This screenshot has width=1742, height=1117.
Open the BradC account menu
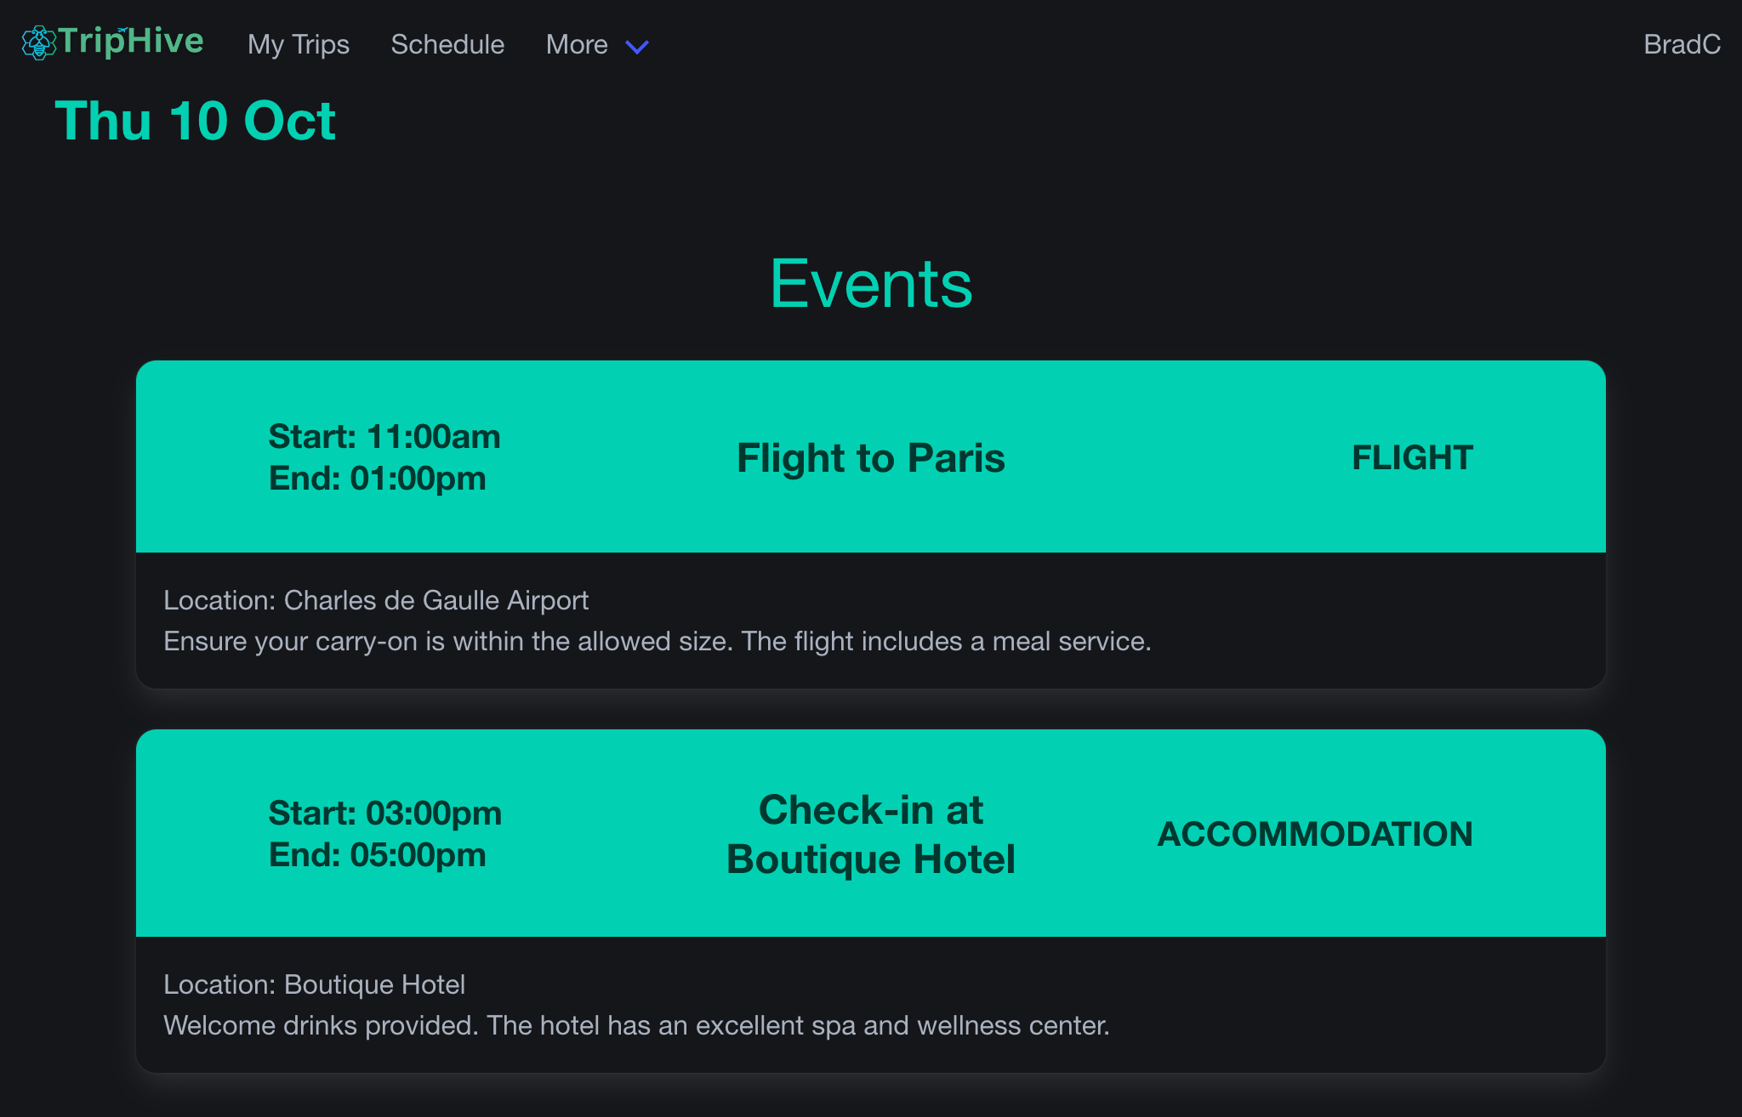(x=1683, y=45)
